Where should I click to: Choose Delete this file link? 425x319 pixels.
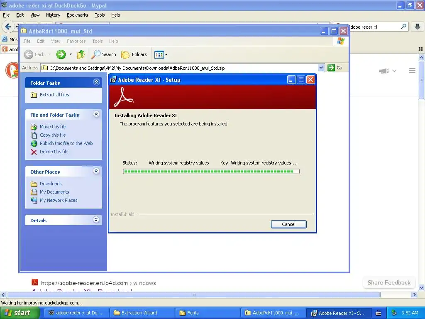54,152
